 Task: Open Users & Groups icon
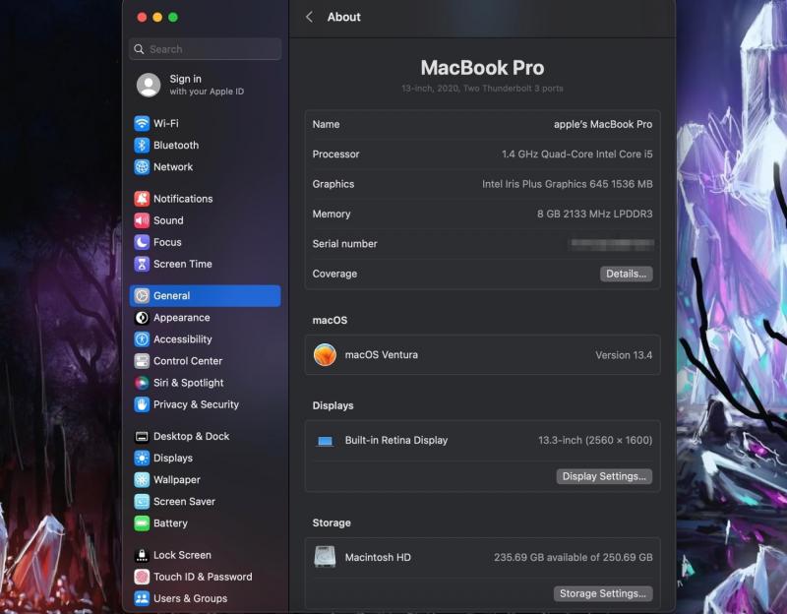142,598
